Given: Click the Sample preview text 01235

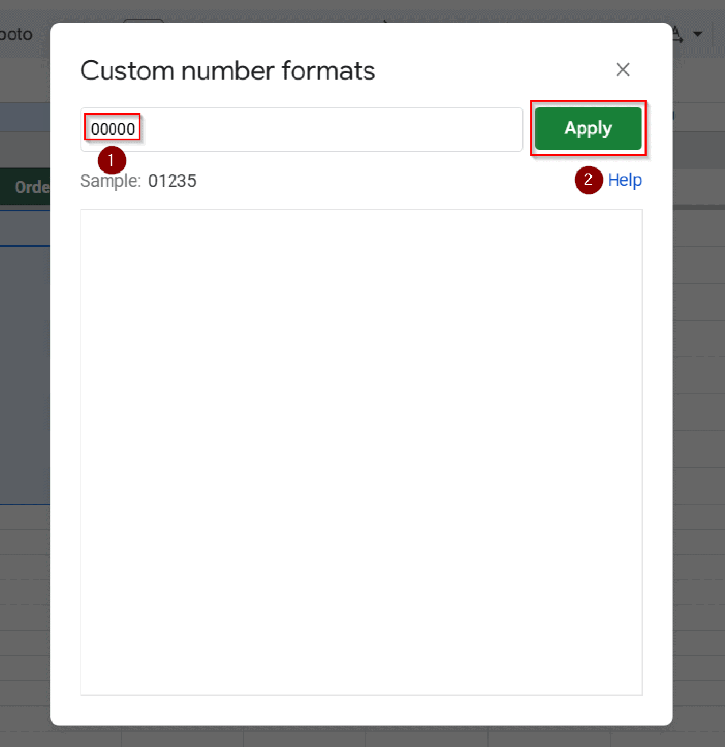Looking at the screenshot, I should 172,181.
